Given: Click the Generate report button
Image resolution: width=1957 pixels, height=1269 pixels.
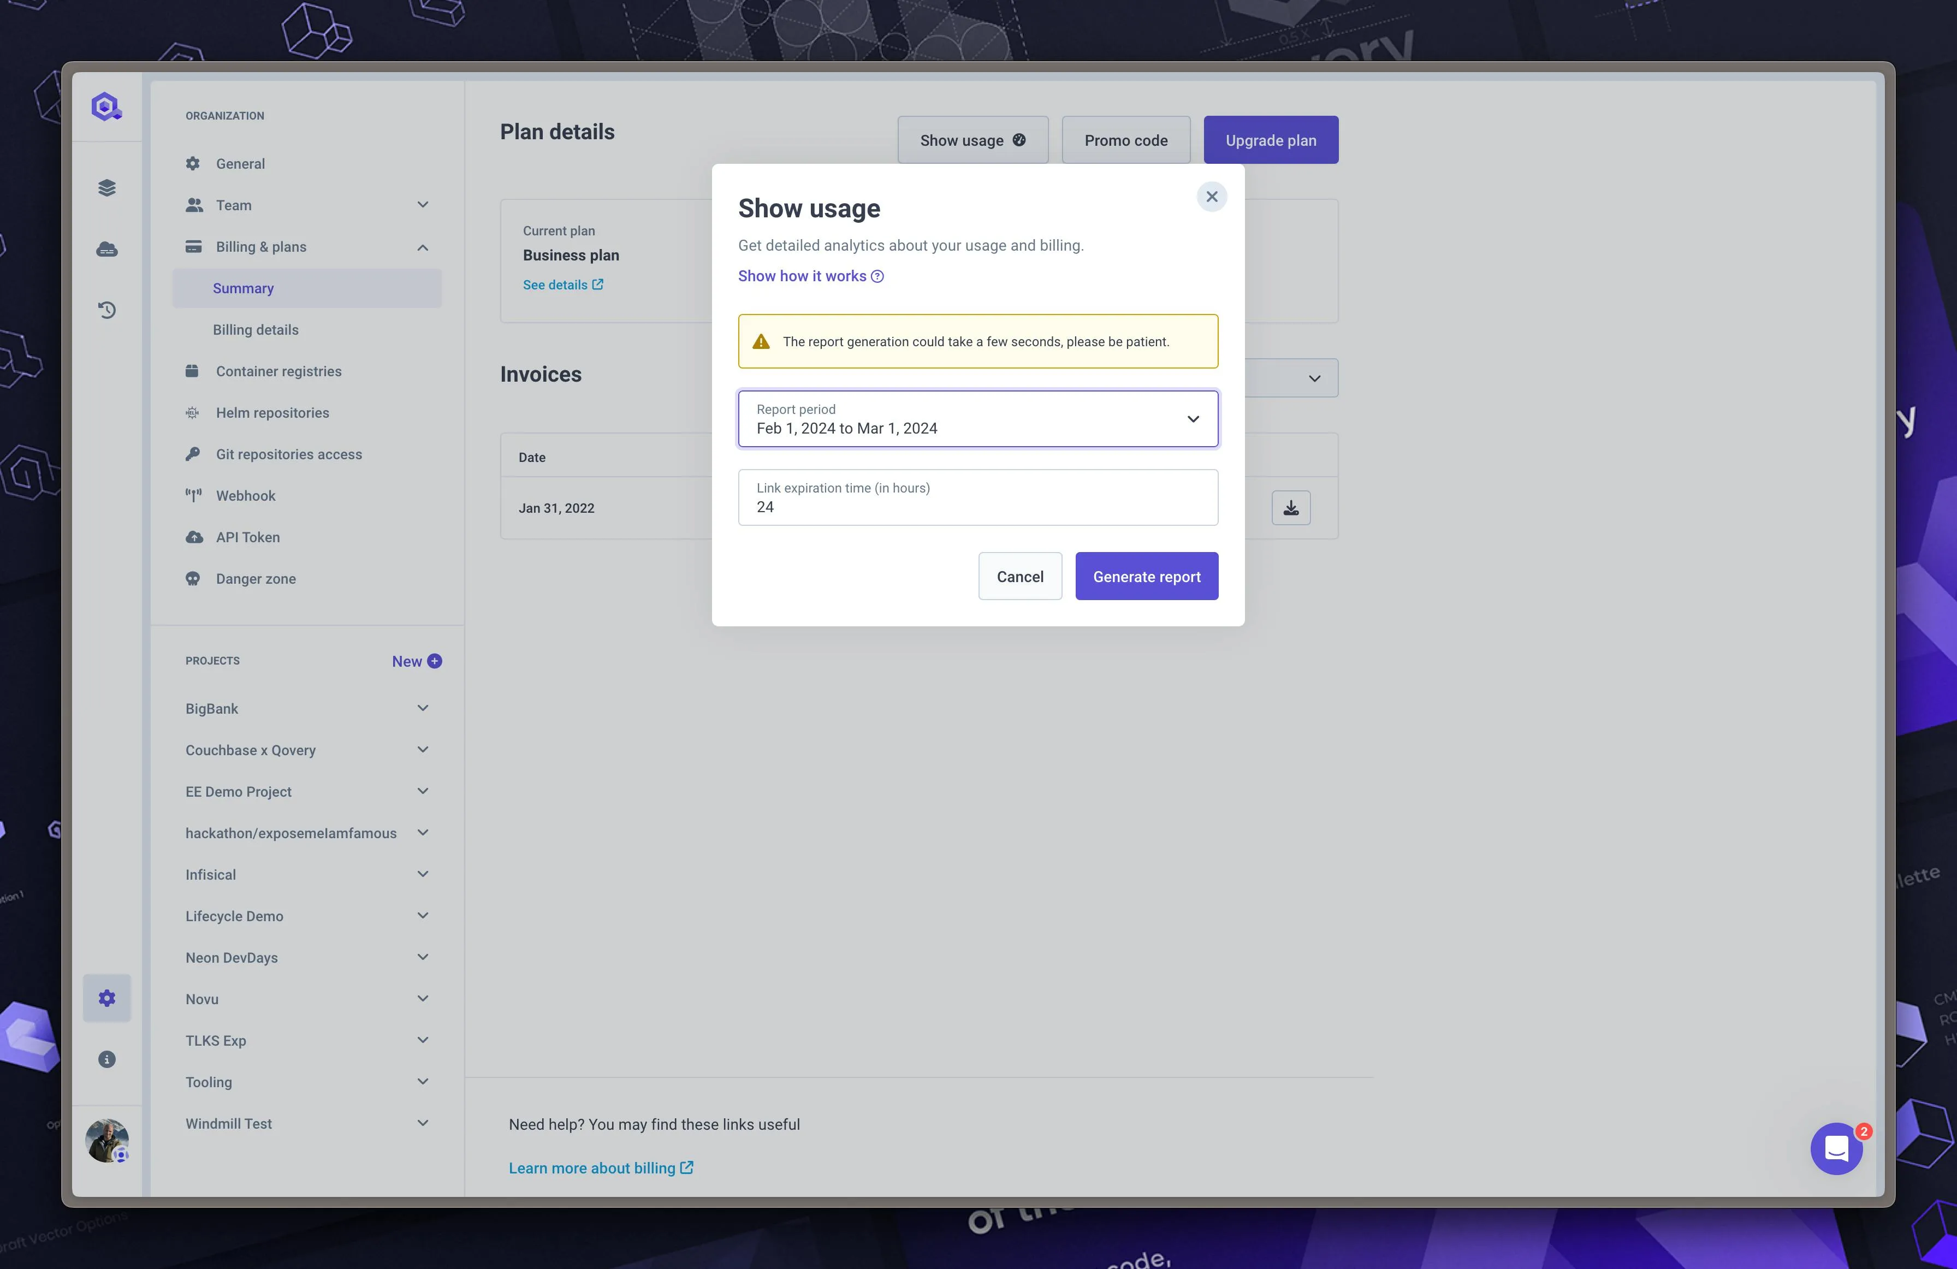Looking at the screenshot, I should pyautogui.click(x=1146, y=577).
